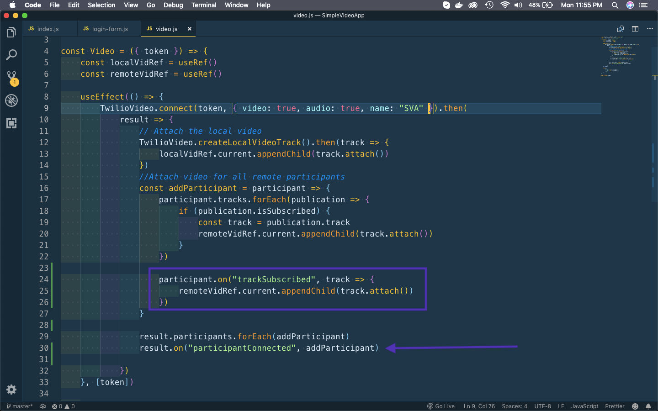Click the feedback smiley icon
This screenshot has height=411, width=658.
coord(635,406)
